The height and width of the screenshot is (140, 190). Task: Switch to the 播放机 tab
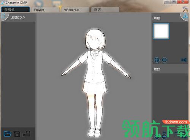(x=15, y=9)
